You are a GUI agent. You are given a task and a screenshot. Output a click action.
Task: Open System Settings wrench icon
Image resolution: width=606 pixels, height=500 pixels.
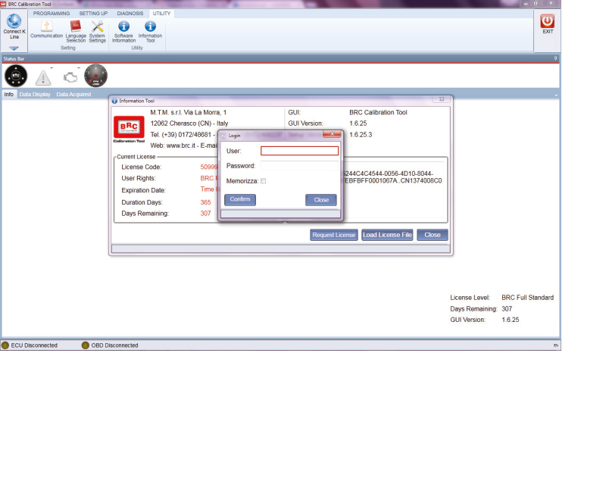pos(98,27)
